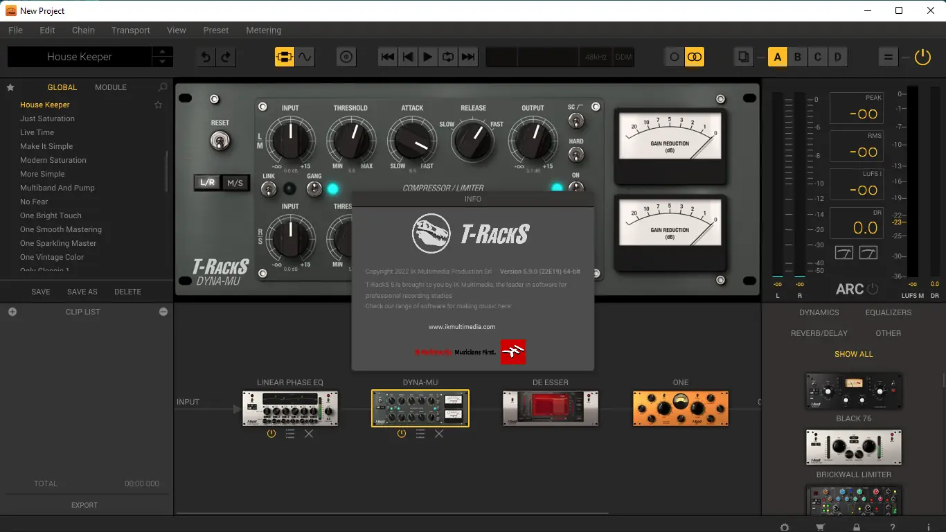Open settings via the gear icon
Screen dimensions: 946x532
(x=784, y=526)
